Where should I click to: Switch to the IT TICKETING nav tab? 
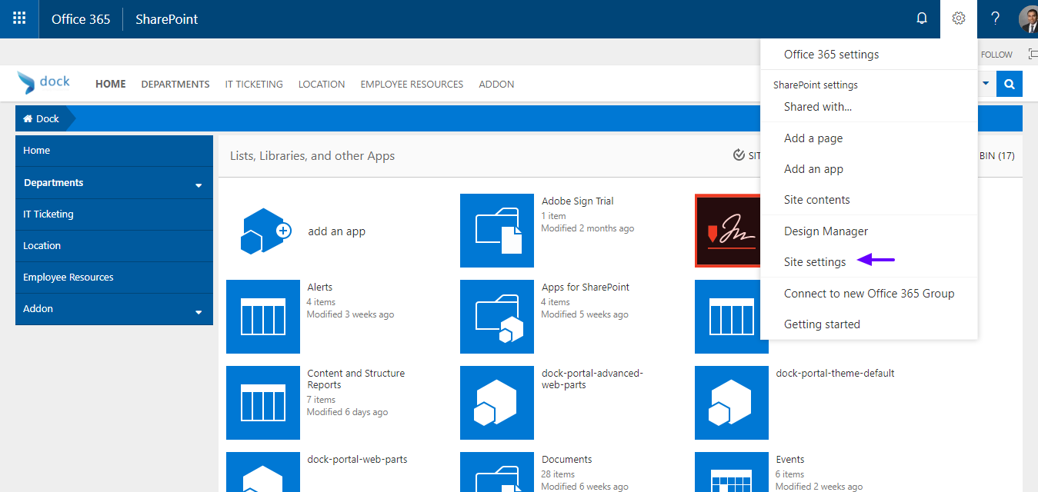pyautogui.click(x=254, y=84)
